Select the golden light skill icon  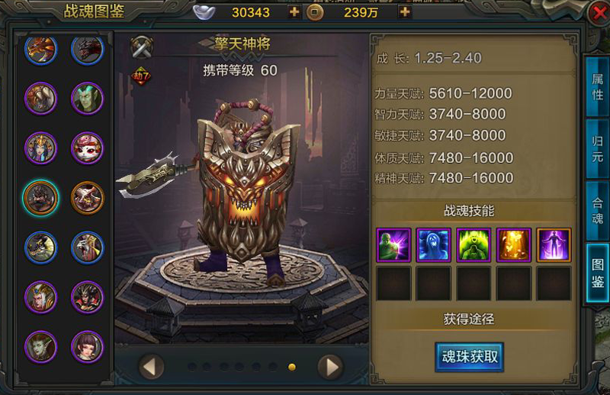[513, 245]
